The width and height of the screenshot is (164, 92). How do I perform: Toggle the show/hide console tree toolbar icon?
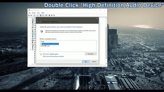point(34,15)
